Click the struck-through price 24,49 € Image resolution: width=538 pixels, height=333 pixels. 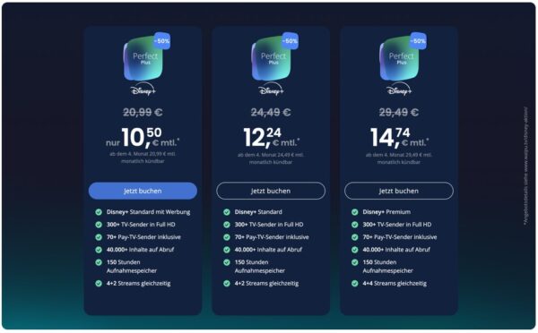coord(271,112)
